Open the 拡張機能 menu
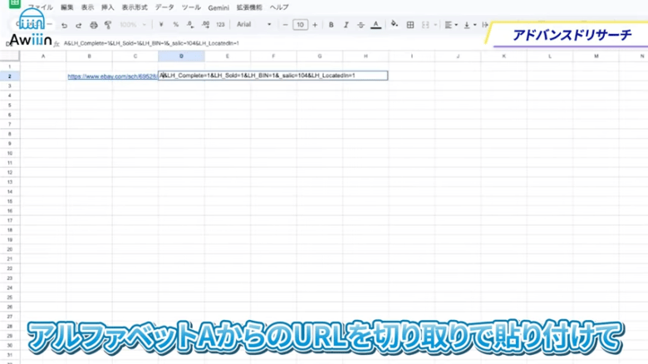The image size is (648, 364). click(249, 7)
